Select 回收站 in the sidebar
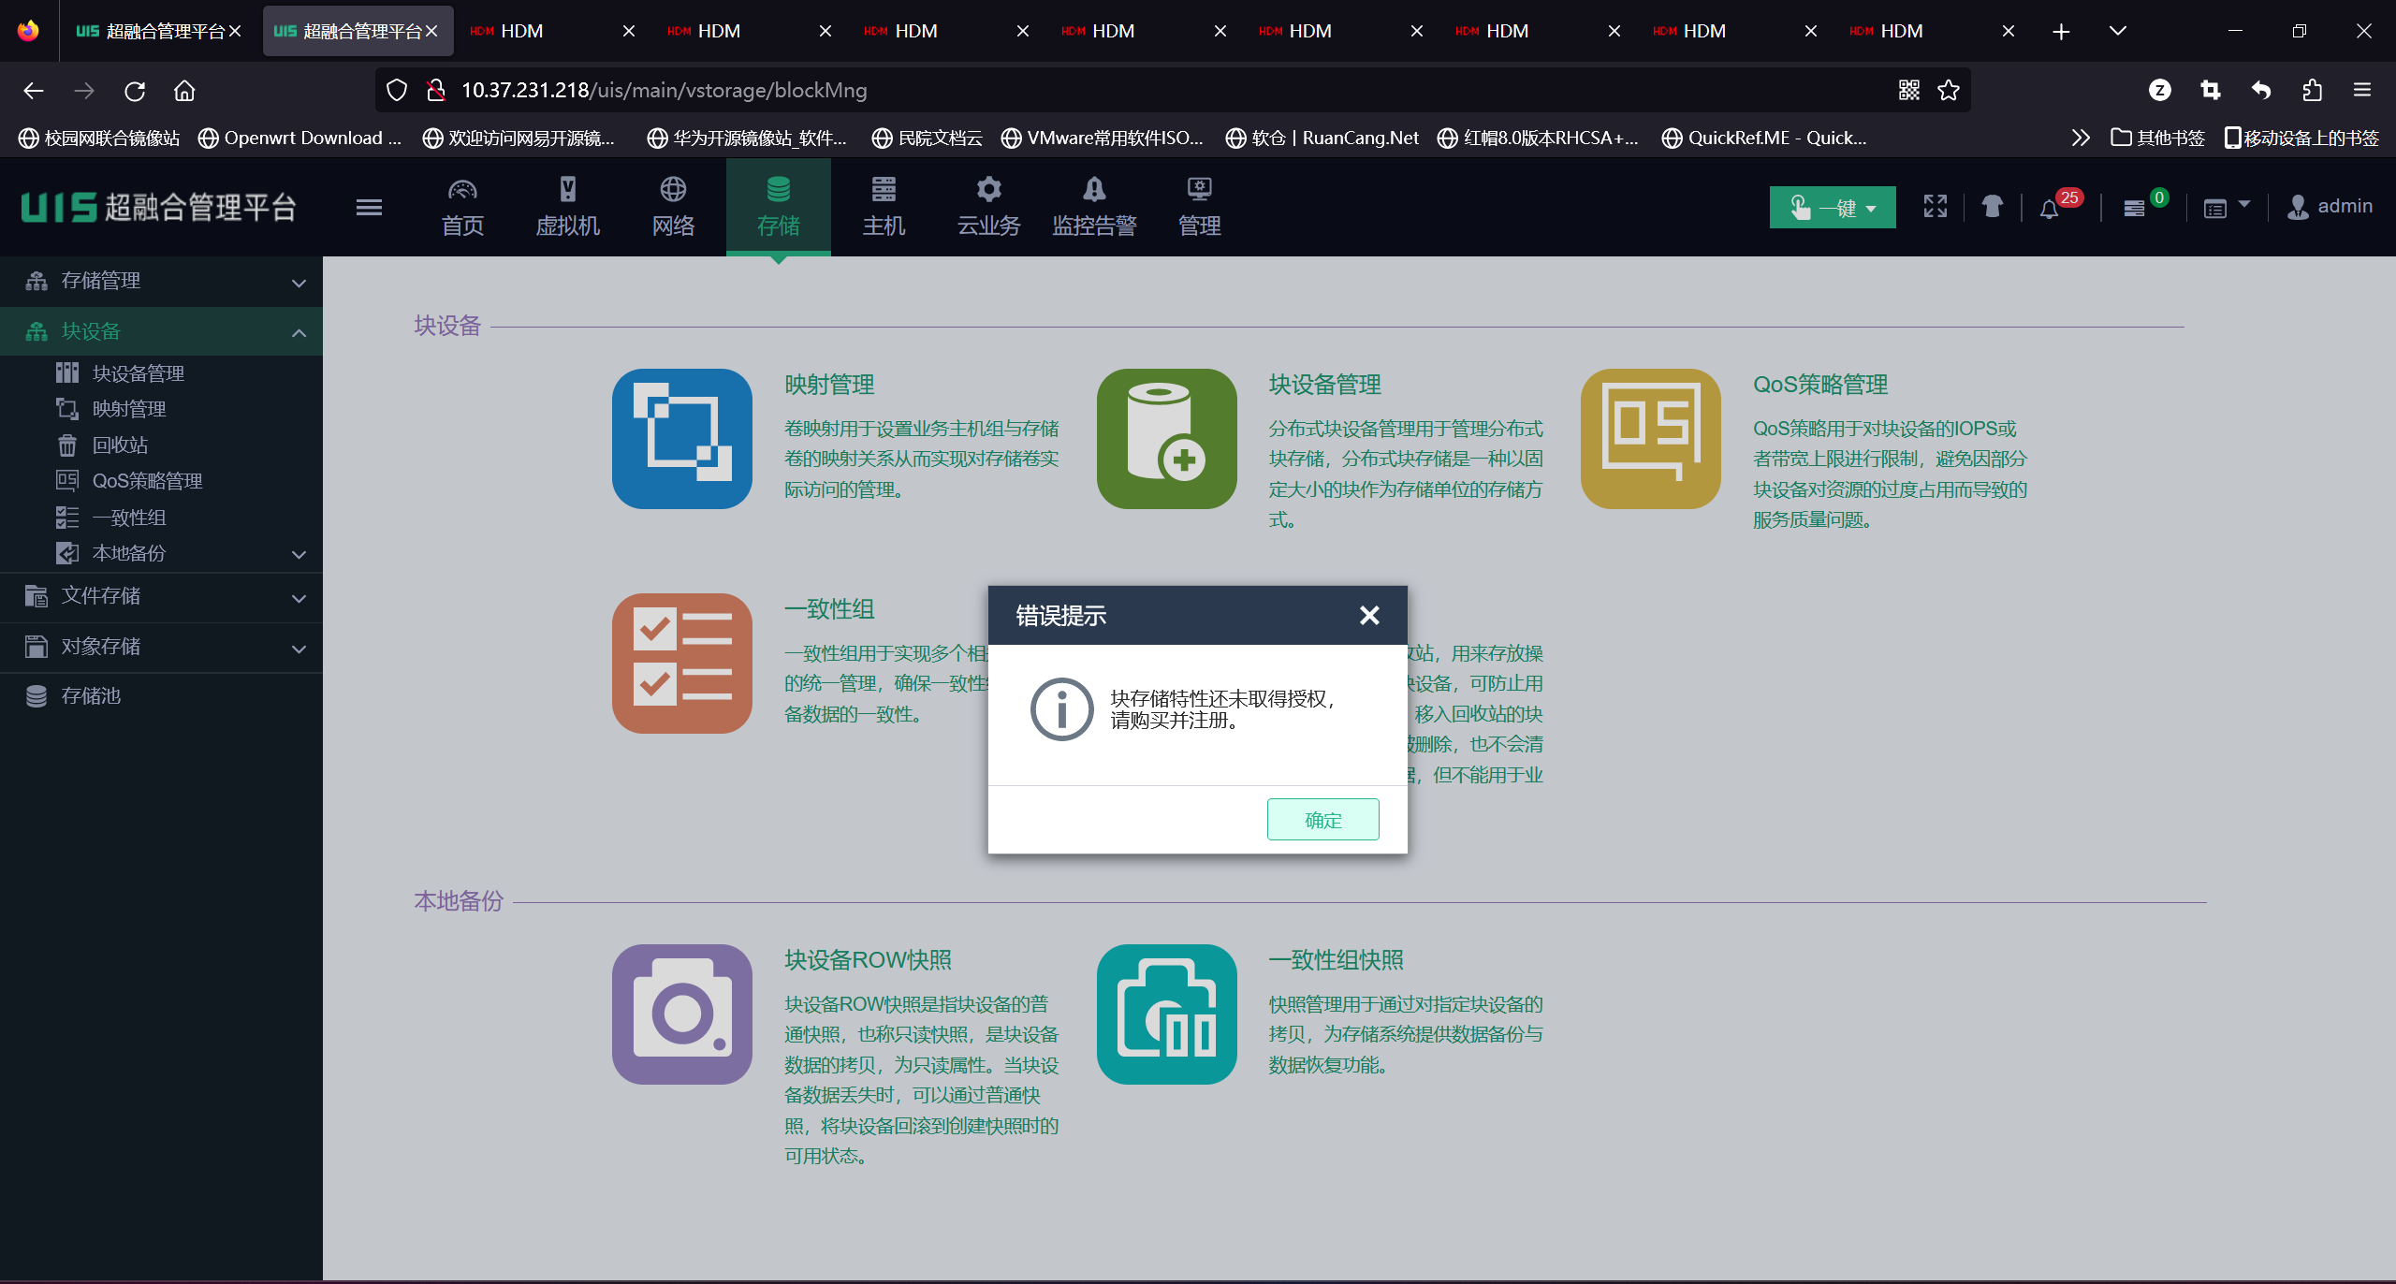Image resolution: width=2396 pixels, height=1284 pixels. tap(120, 445)
